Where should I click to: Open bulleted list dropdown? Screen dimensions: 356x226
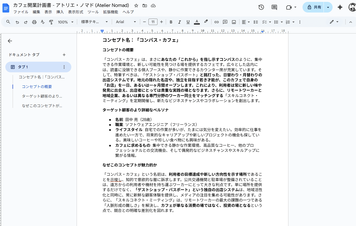(278, 22)
